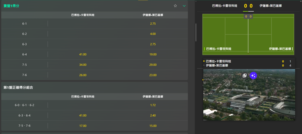Select 17.00 odds in the 7-5、7-6 row
This screenshot has width=302, height=134.
tap(83, 126)
